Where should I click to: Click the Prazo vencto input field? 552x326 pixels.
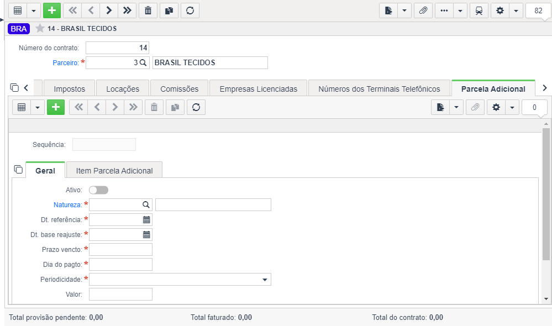[121, 250]
